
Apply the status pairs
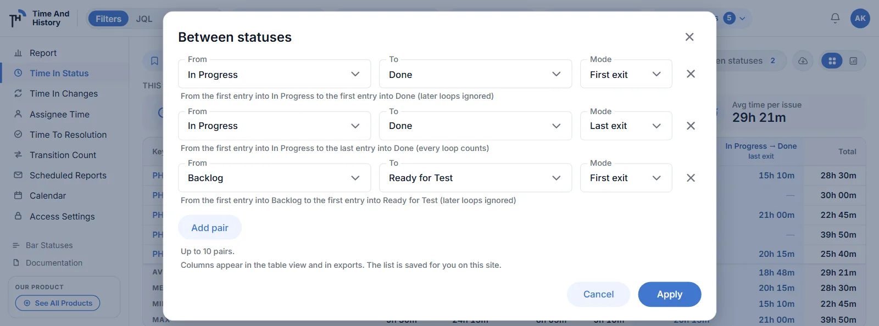pyautogui.click(x=670, y=294)
